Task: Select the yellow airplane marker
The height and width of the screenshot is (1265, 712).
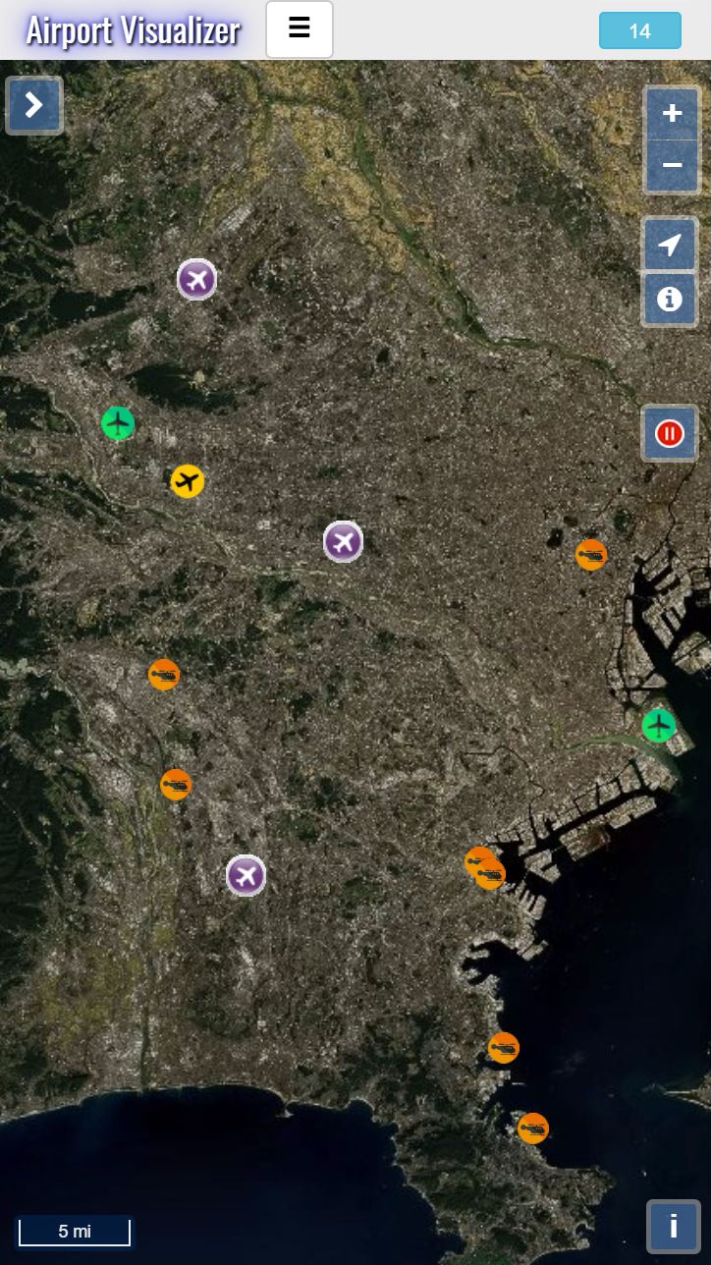Action: [188, 481]
